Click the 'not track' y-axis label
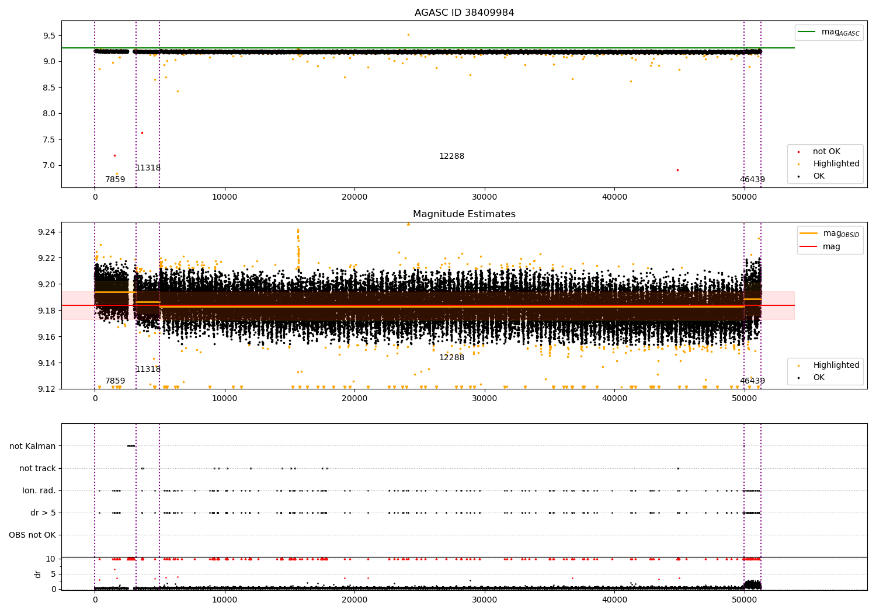The width and height of the screenshot is (876, 613). [37, 469]
